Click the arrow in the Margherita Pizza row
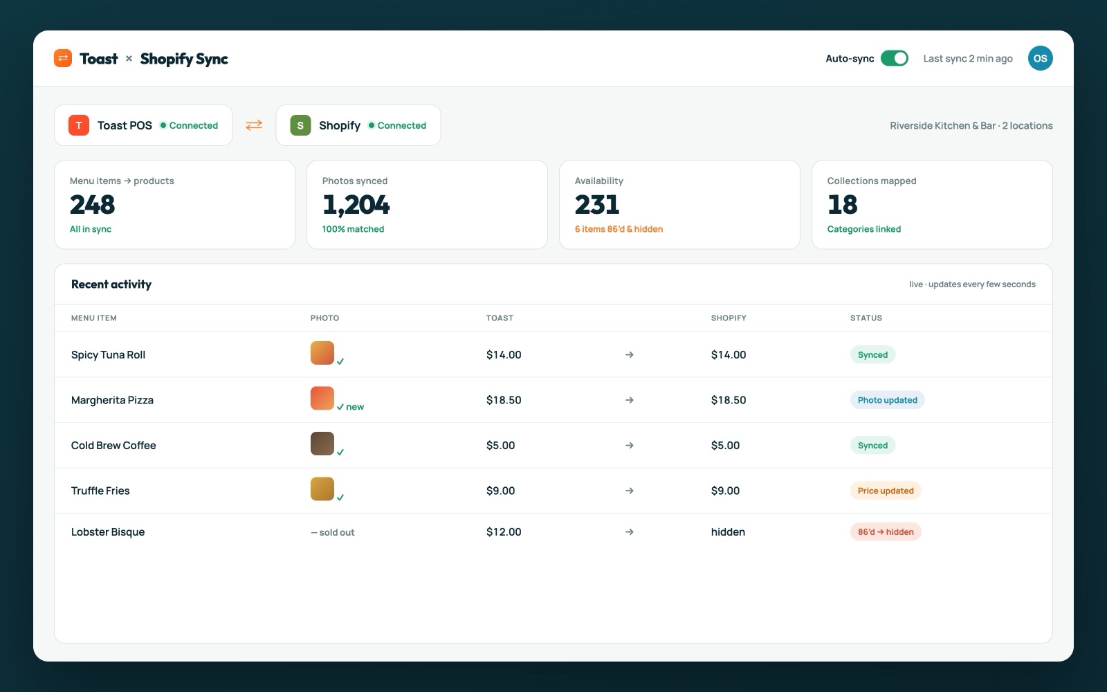 pyautogui.click(x=629, y=400)
